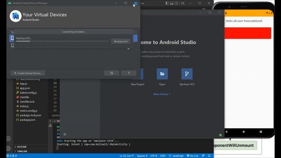The height and width of the screenshot is (158, 281).
Task: Click the feedback icon in status bar
Action: 203,156
